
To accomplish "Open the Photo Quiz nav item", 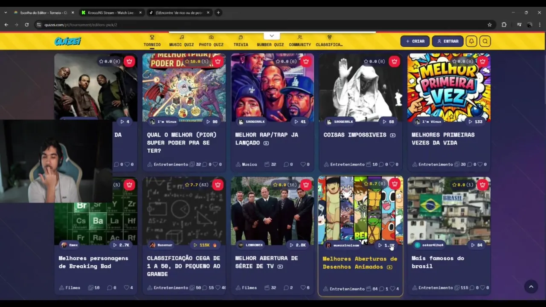I will coord(211,41).
